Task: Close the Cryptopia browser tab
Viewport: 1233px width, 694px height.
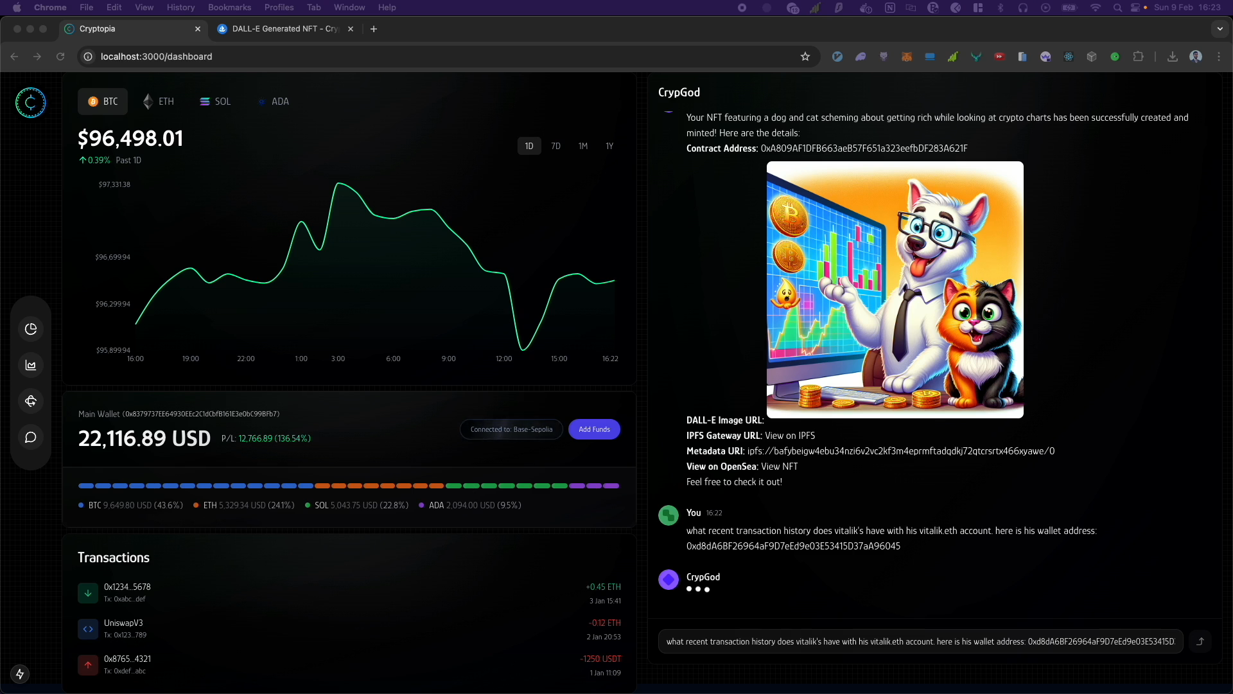Action: (198, 29)
